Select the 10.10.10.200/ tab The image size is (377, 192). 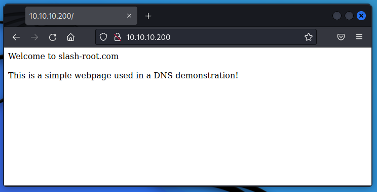tap(81, 16)
